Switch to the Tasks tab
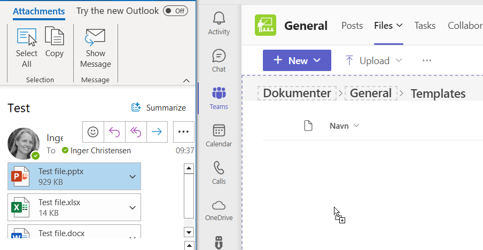 pyautogui.click(x=425, y=25)
